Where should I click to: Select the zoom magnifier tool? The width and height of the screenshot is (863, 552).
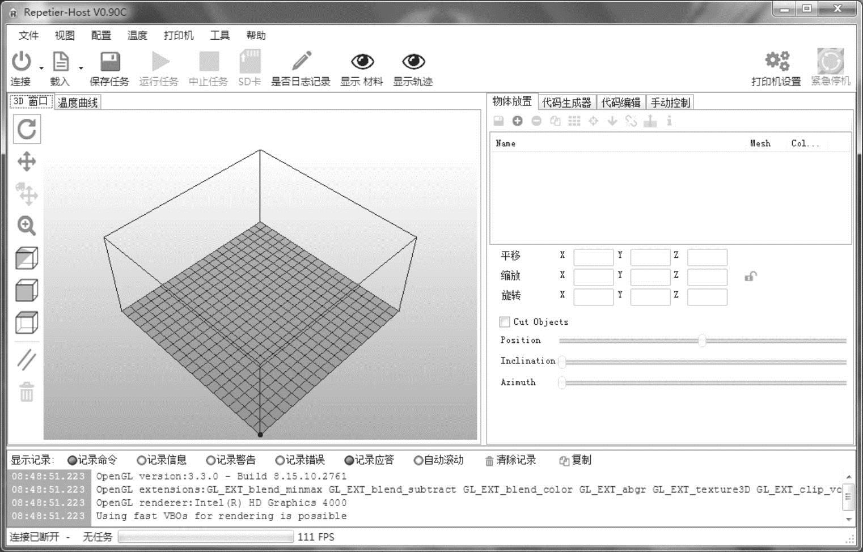(27, 226)
